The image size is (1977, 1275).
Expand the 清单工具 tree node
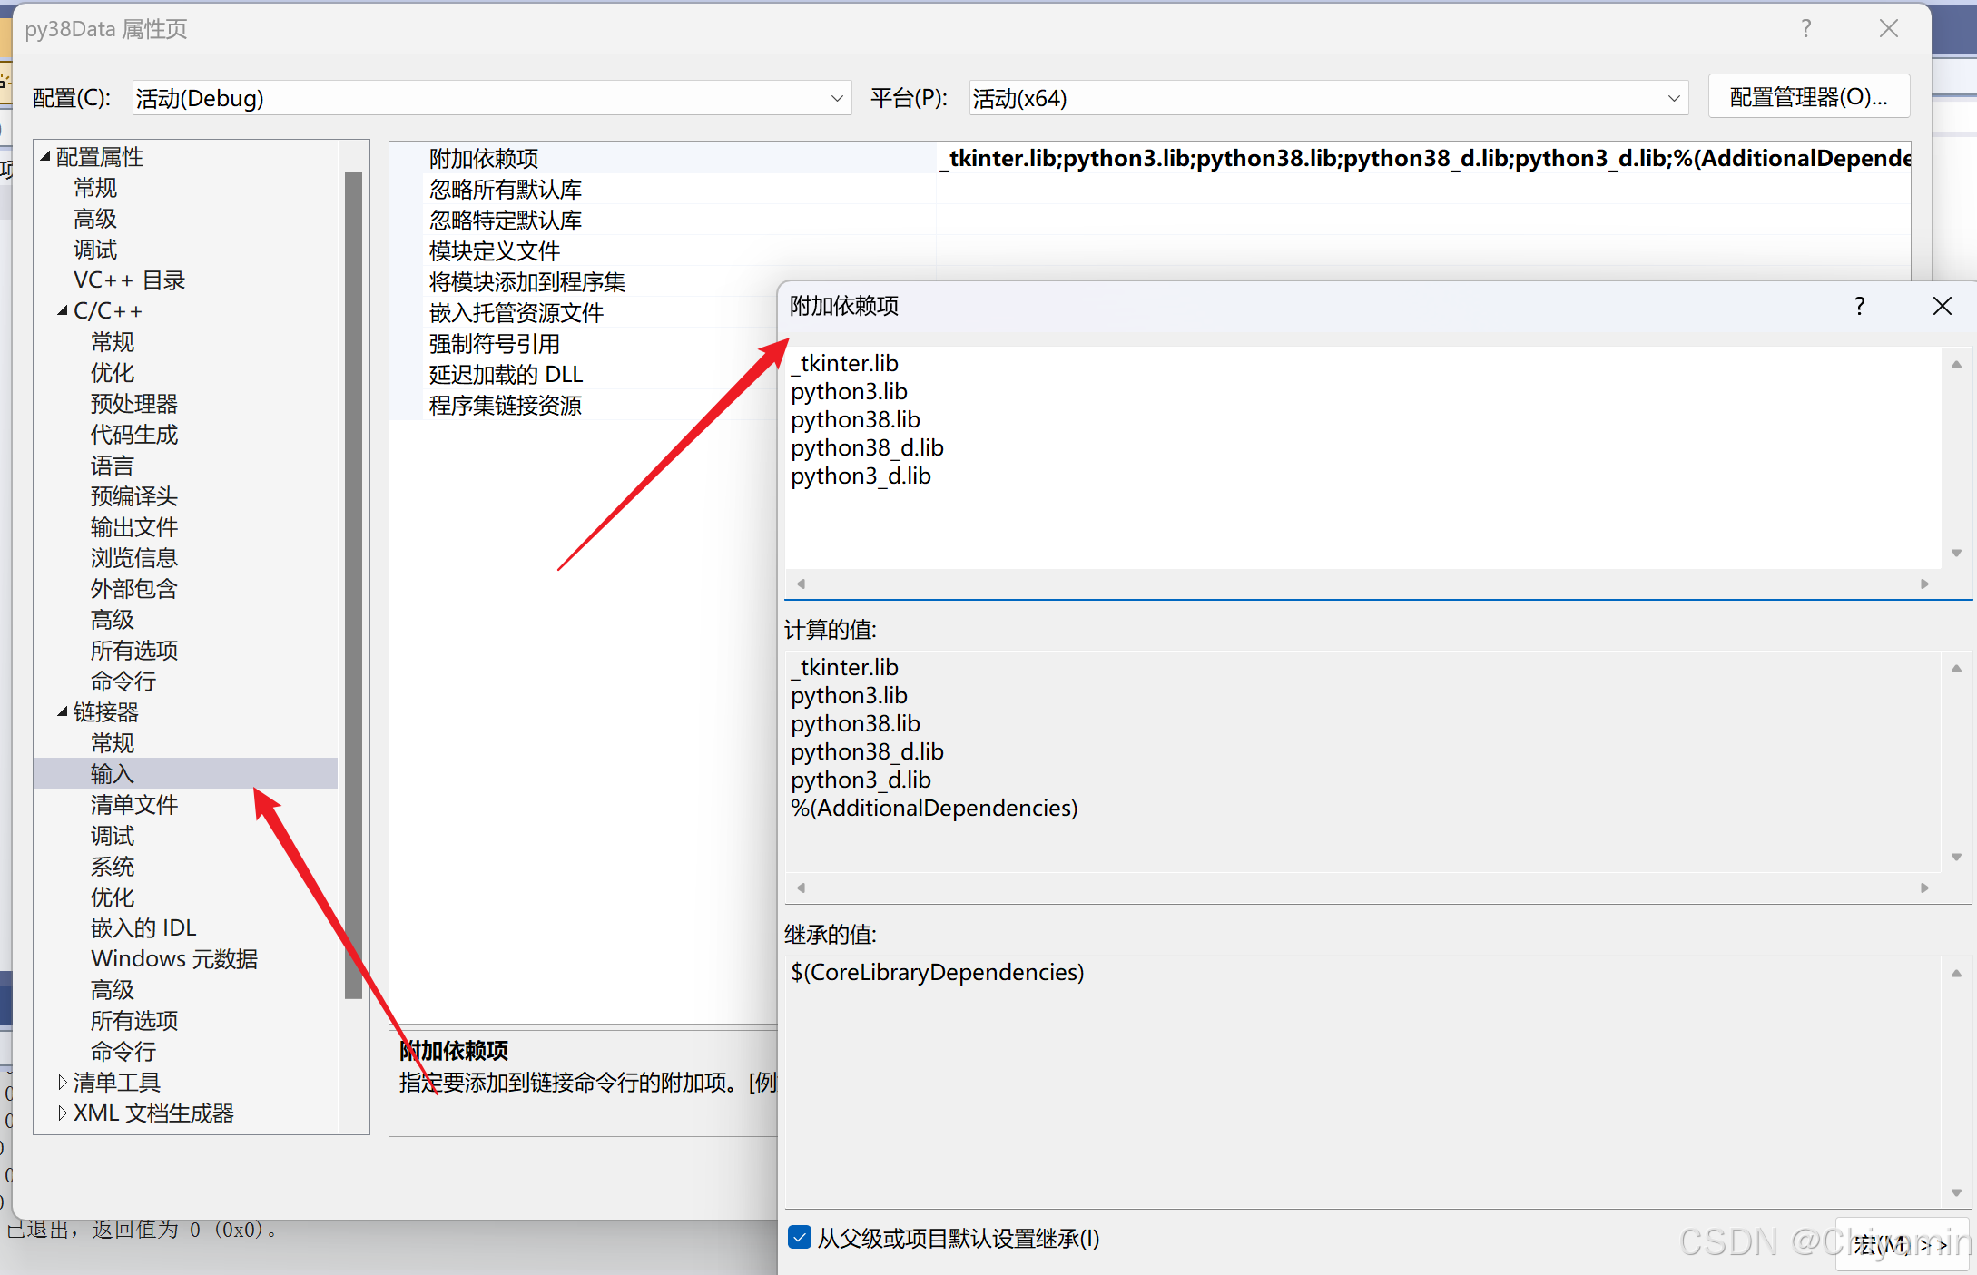(63, 1082)
